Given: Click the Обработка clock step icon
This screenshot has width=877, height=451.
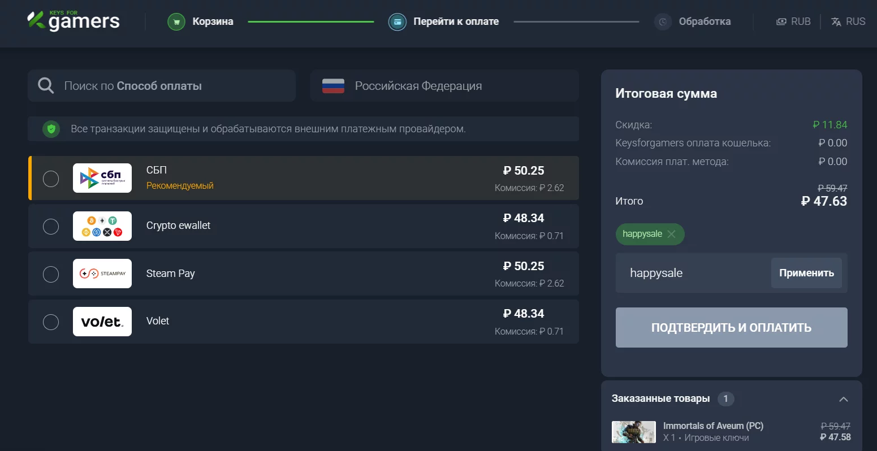Looking at the screenshot, I should tap(663, 22).
